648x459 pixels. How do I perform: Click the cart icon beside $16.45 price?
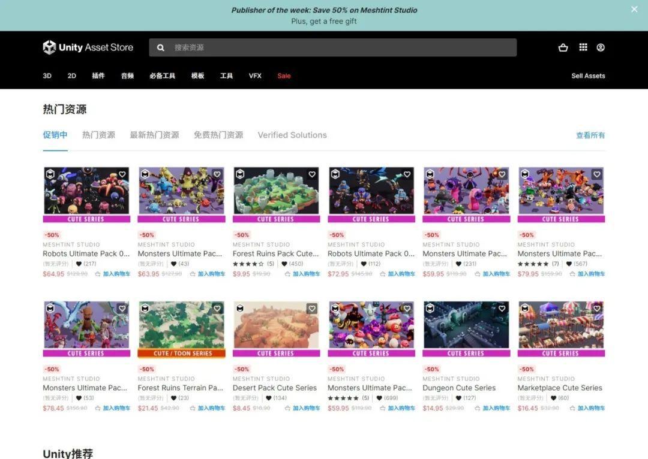pyautogui.click(x=572, y=408)
